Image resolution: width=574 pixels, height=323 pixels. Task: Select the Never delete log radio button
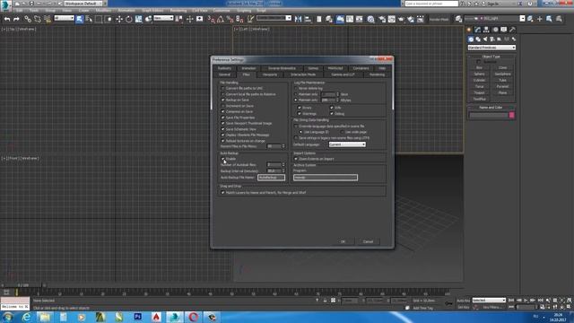[x=296, y=89]
